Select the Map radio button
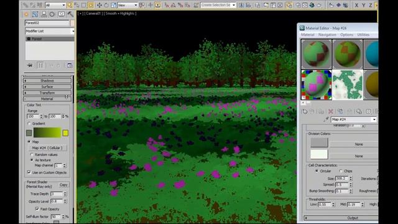 29,142
